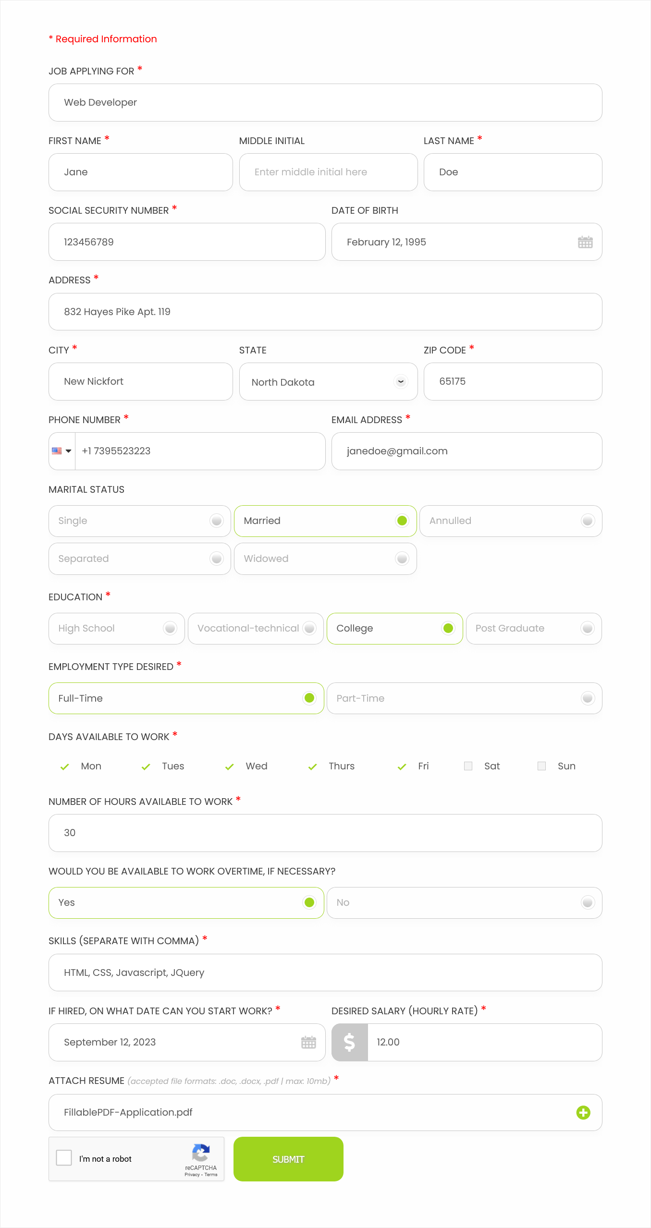The height and width of the screenshot is (1228, 651).
Task: Click the Attach Resume label text
Action: (x=86, y=1081)
